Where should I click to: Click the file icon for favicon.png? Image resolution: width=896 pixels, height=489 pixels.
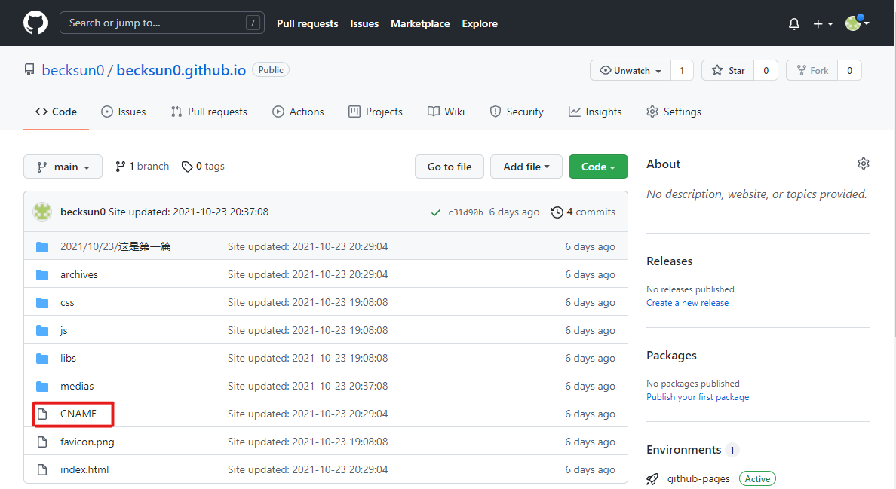pyautogui.click(x=42, y=442)
